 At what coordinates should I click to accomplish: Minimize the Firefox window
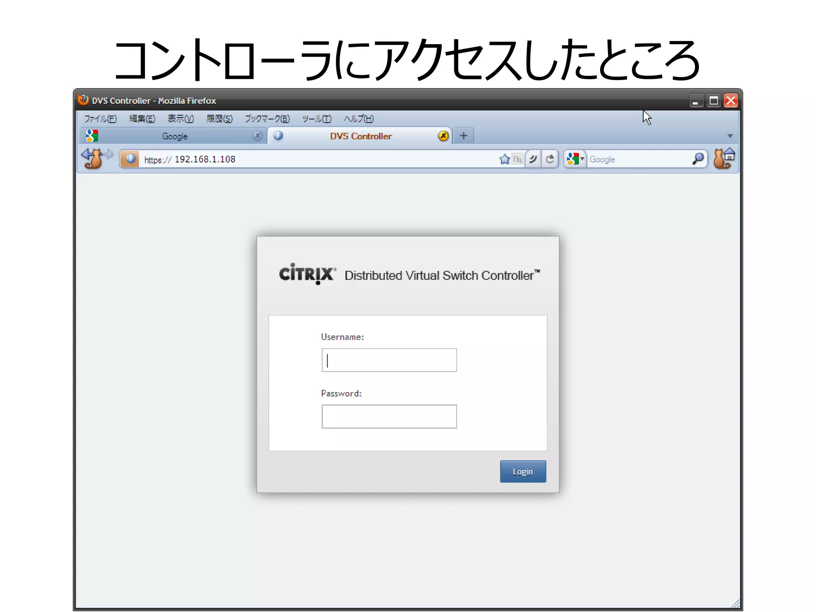pos(696,101)
